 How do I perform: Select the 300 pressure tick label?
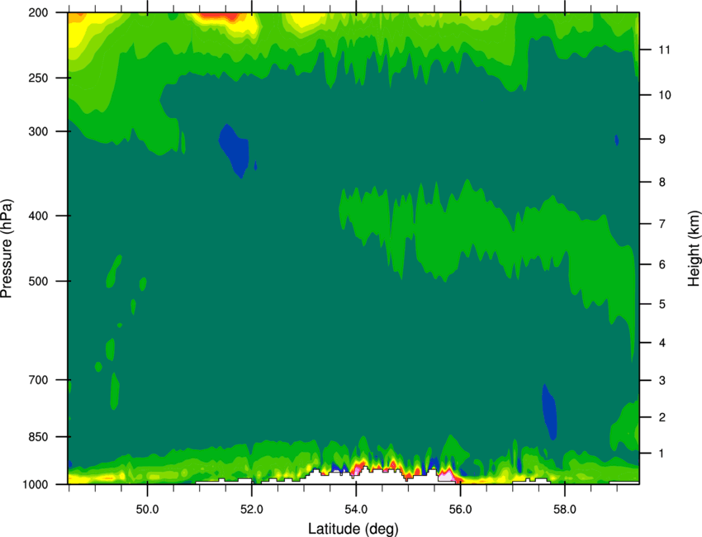pos(38,131)
